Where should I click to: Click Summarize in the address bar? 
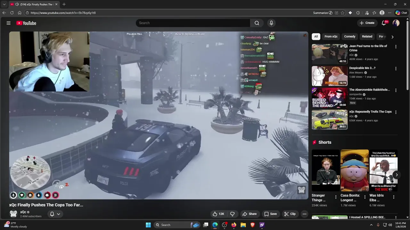[323, 13]
